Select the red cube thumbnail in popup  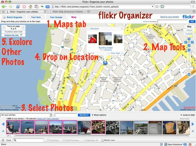tap(92, 39)
